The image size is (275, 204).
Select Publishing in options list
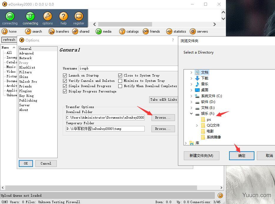pyautogui.click(x=28, y=100)
